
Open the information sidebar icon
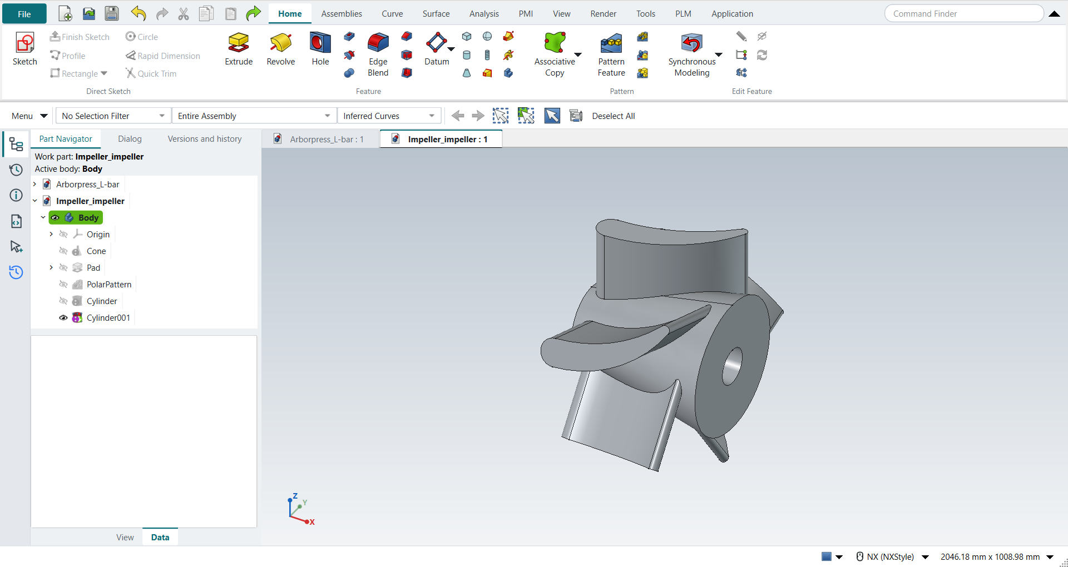coord(16,195)
